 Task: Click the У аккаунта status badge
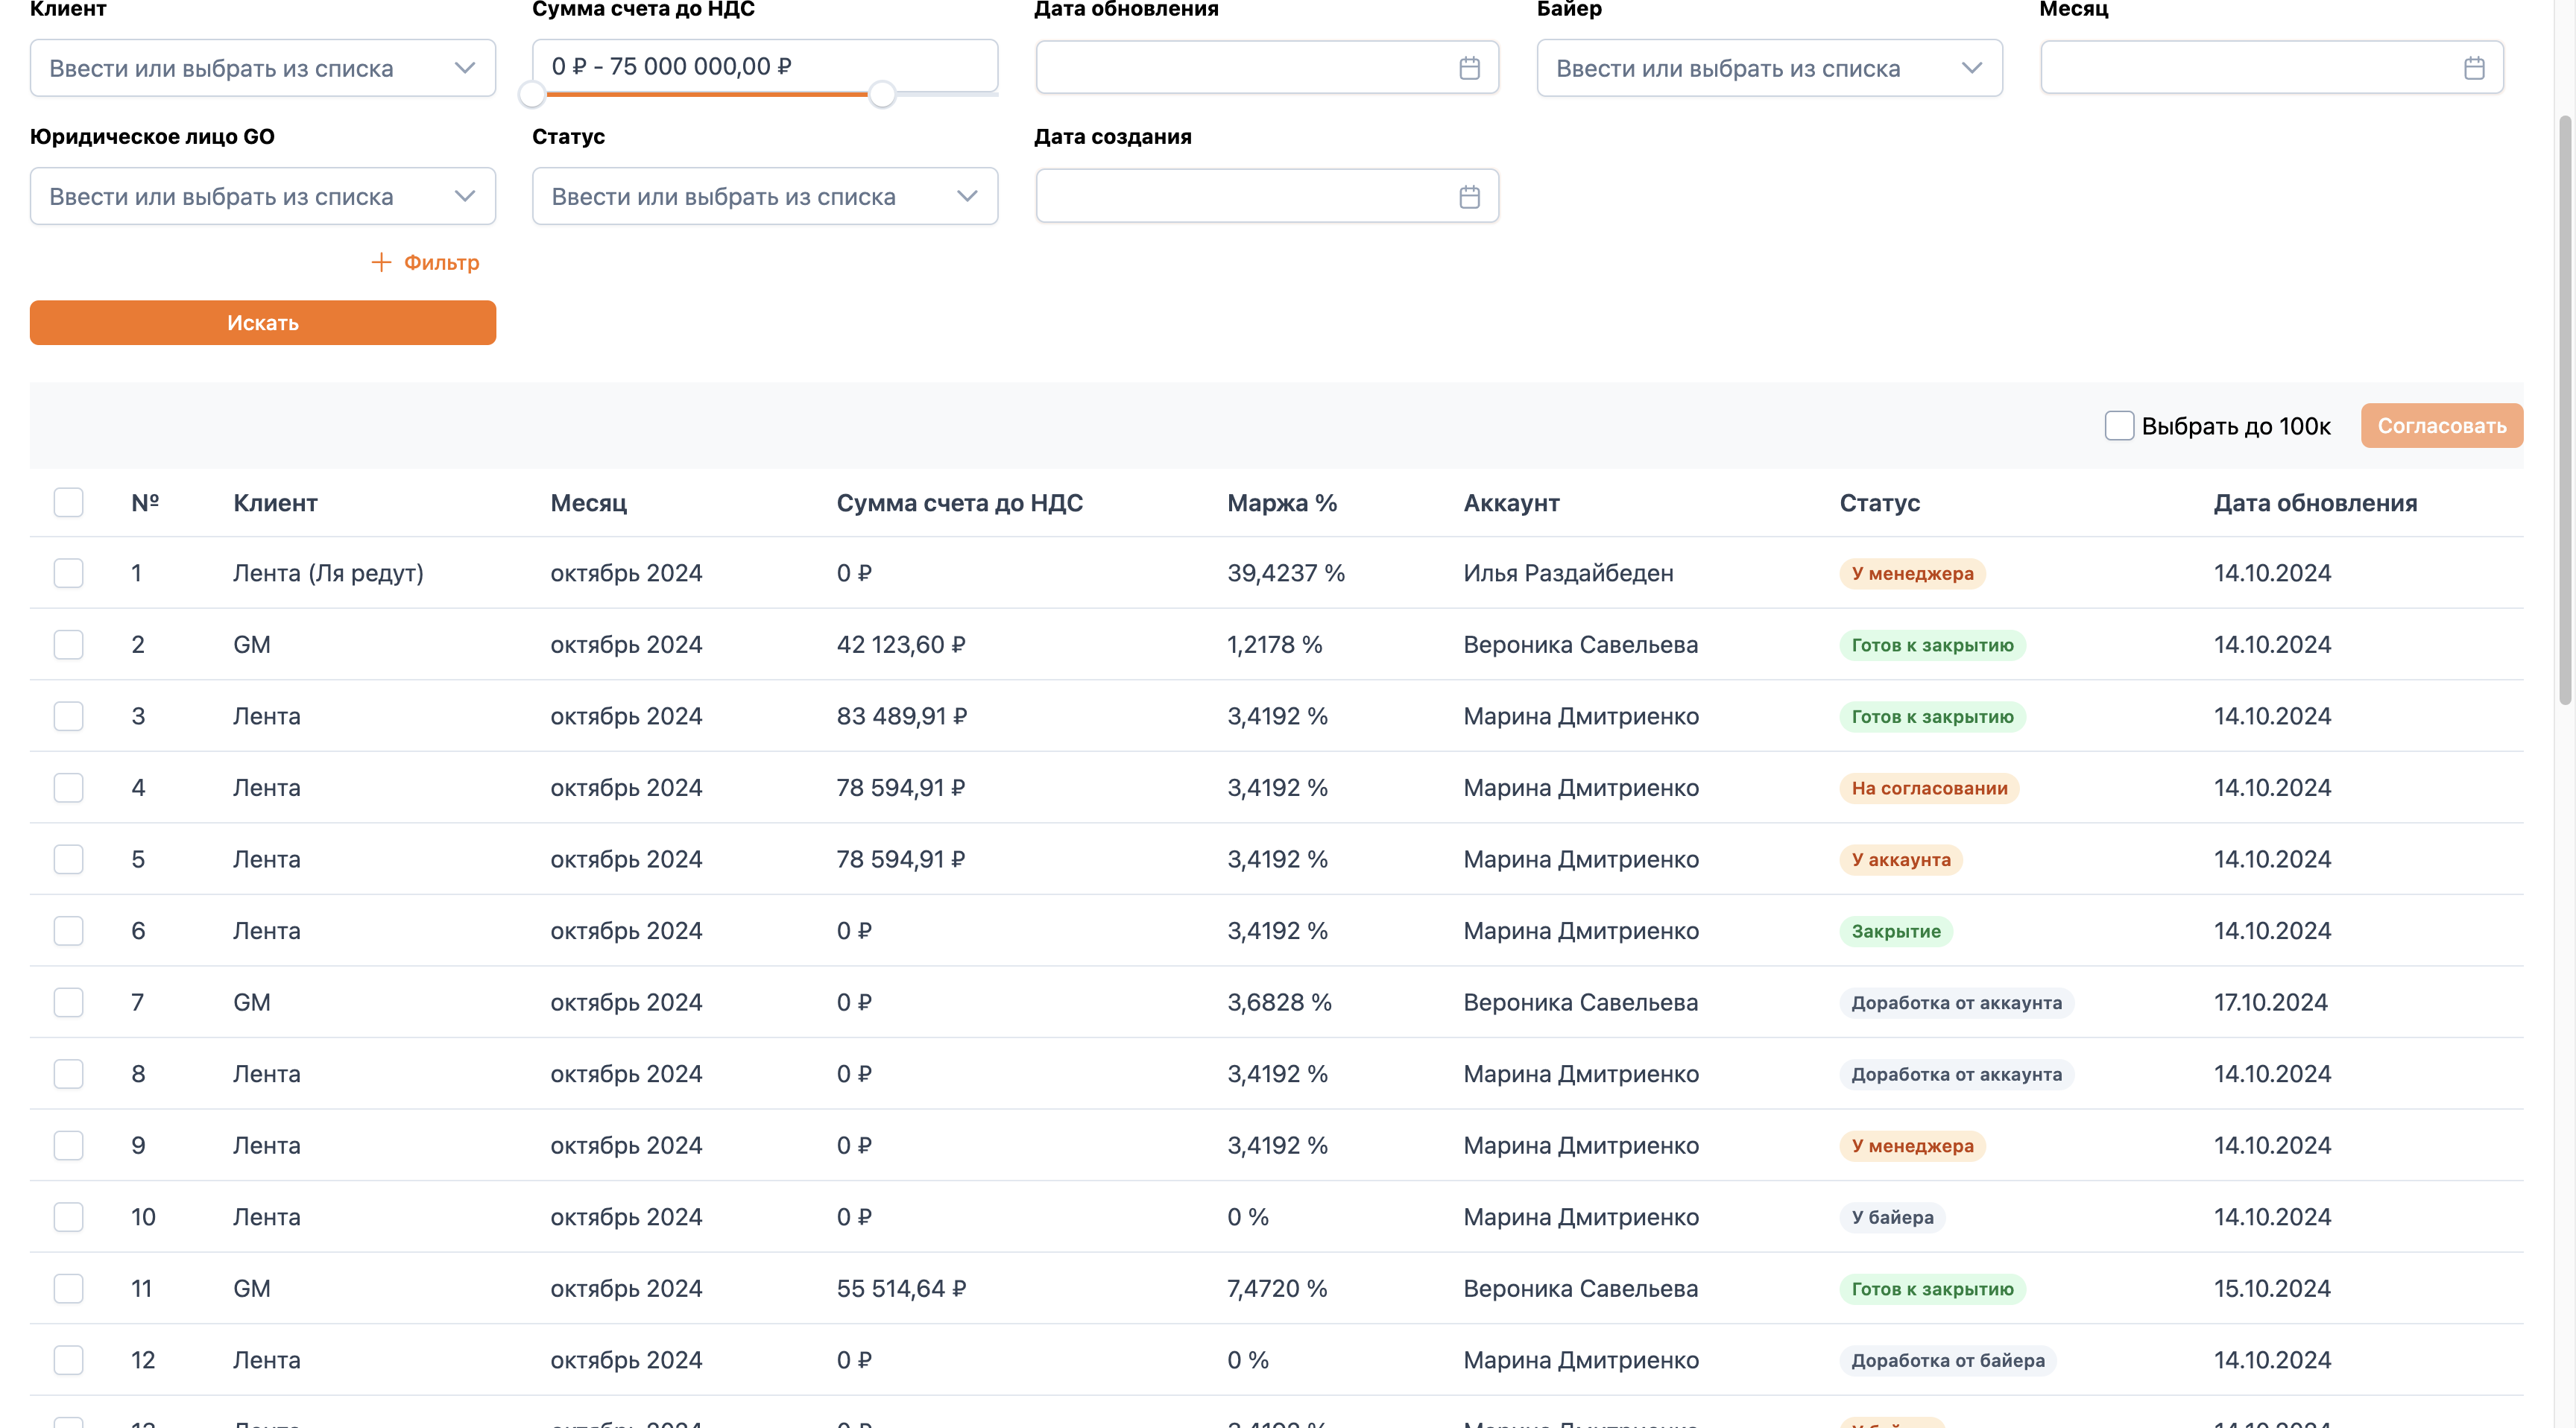pyautogui.click(x=1901, y=860)
